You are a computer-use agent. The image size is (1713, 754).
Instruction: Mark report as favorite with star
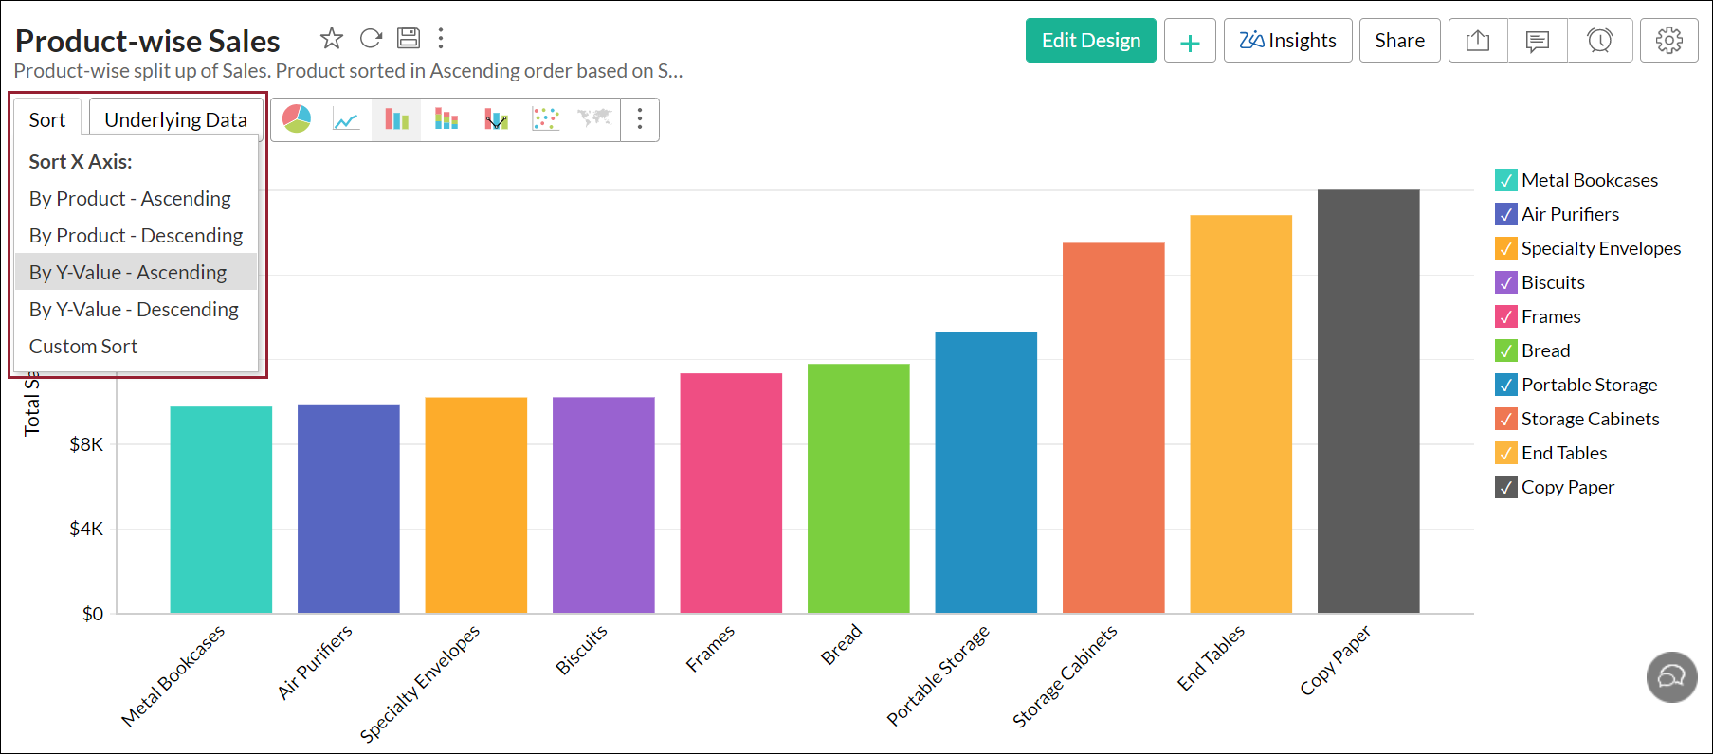point(331,39)
